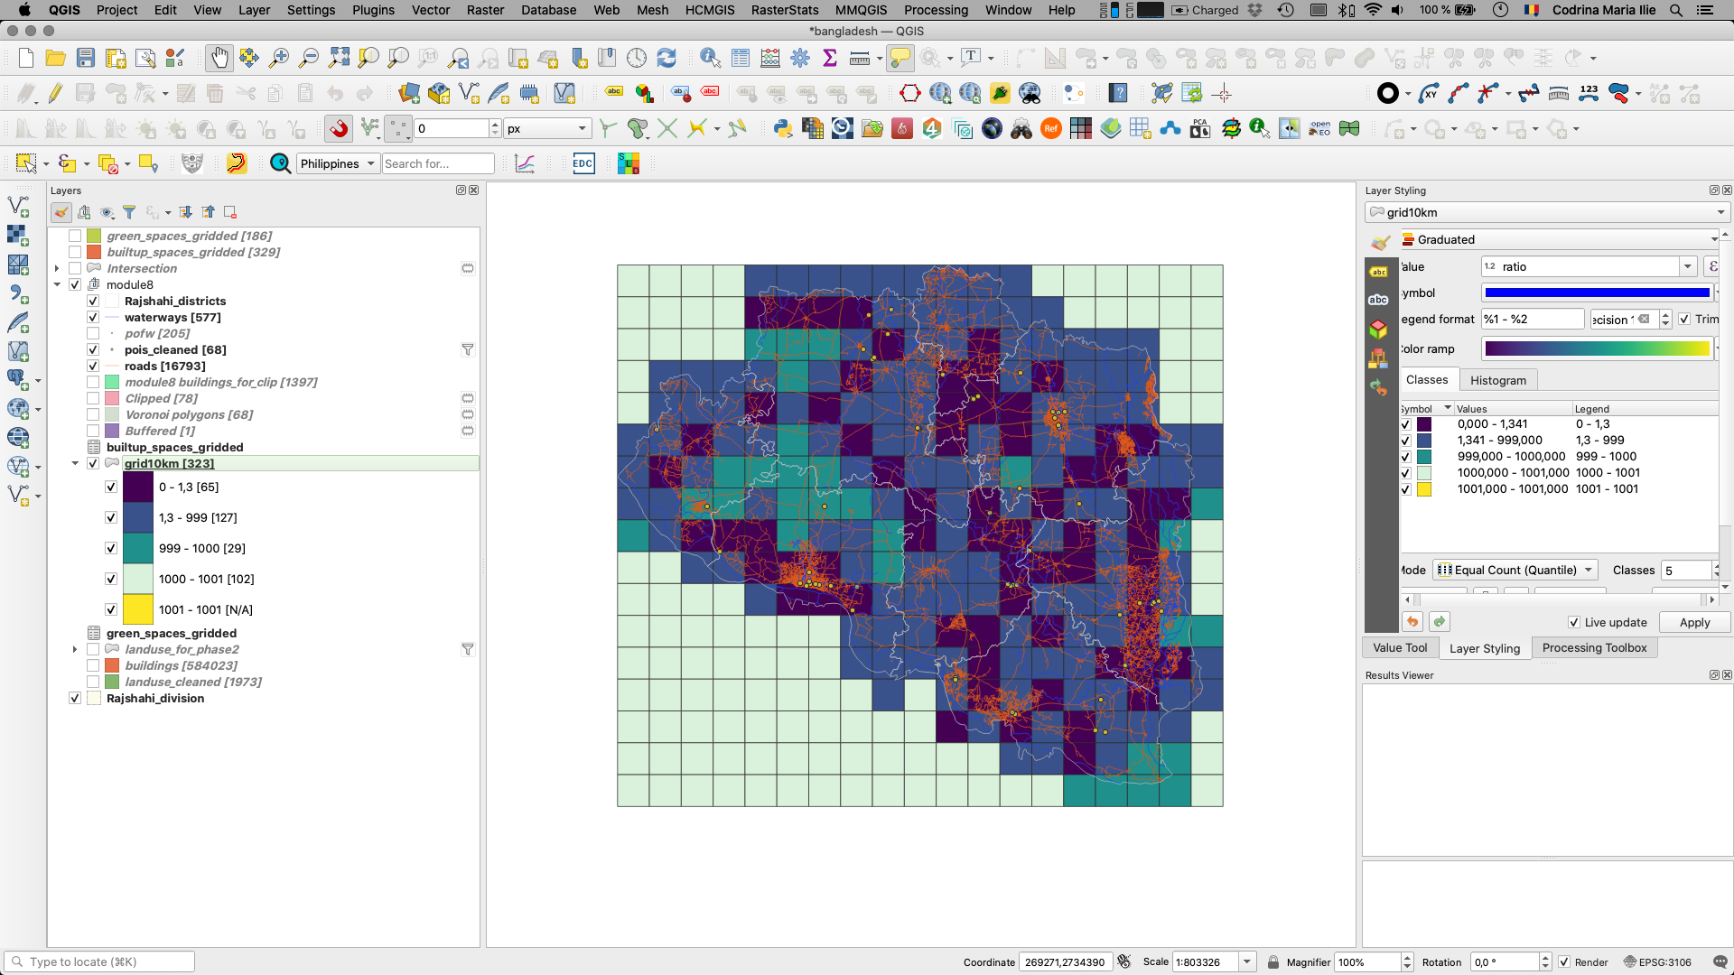Click the undo style arrow icon
This screenshot has width=1734, height=975.
coord(1412,622)
